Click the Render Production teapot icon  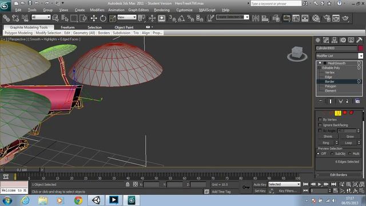click(345, 18)
